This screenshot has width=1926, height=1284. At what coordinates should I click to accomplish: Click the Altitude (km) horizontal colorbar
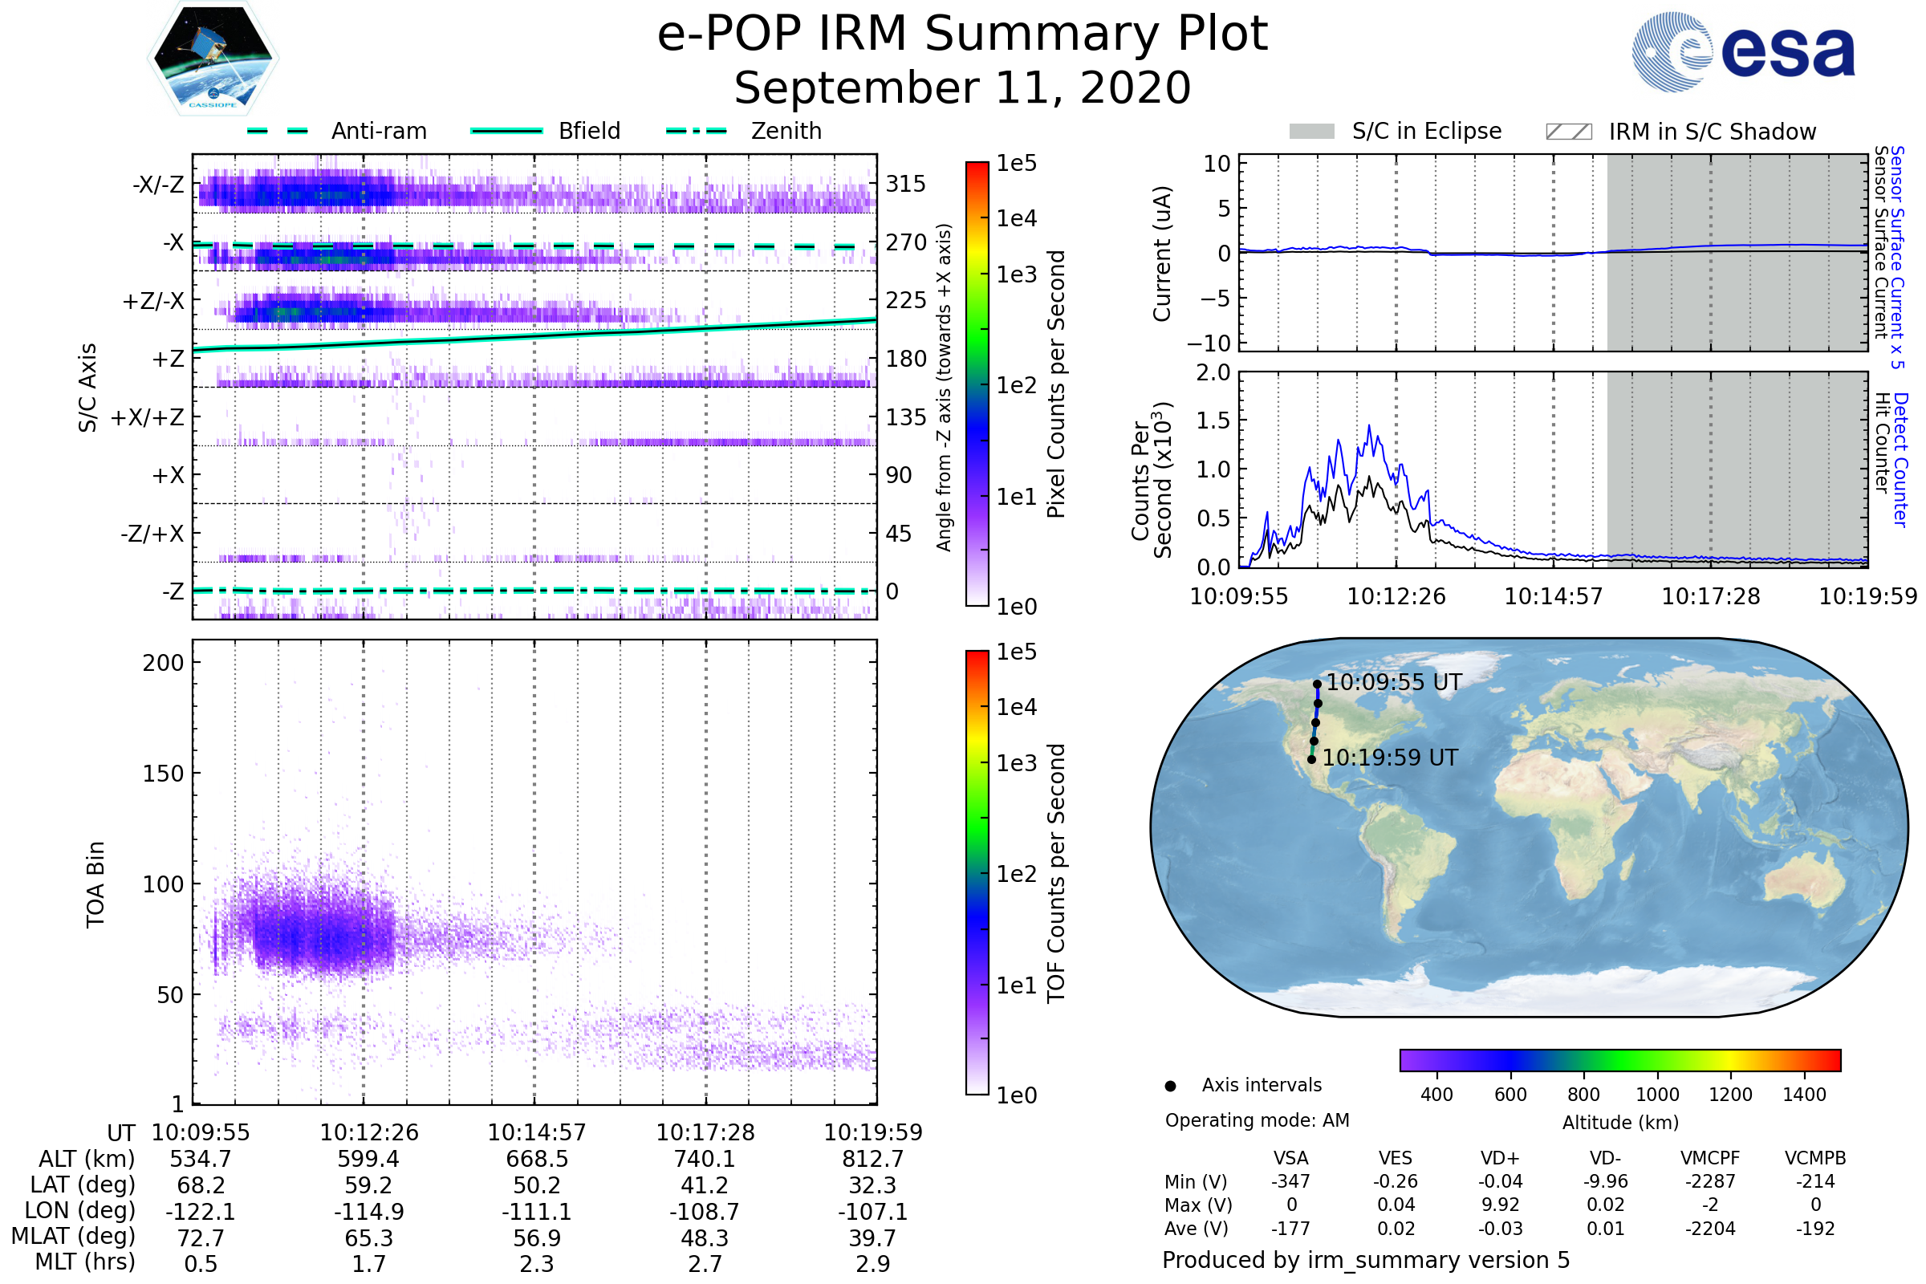coord(1619,1059)
